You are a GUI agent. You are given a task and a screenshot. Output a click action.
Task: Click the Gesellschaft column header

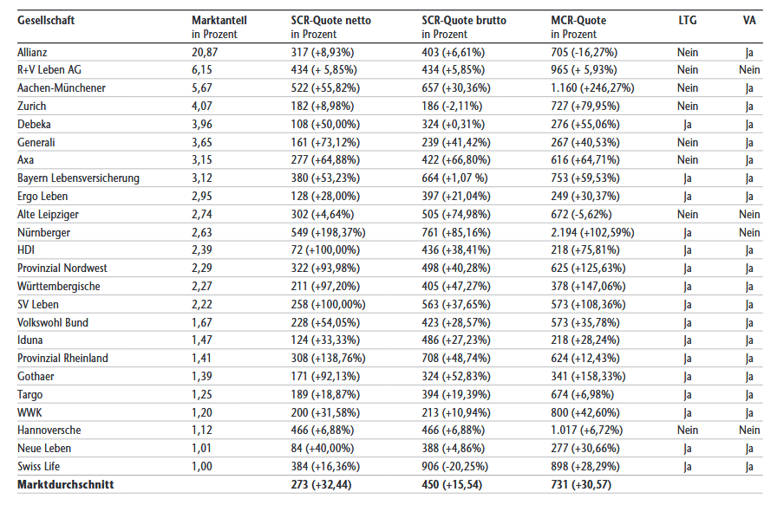45,20
